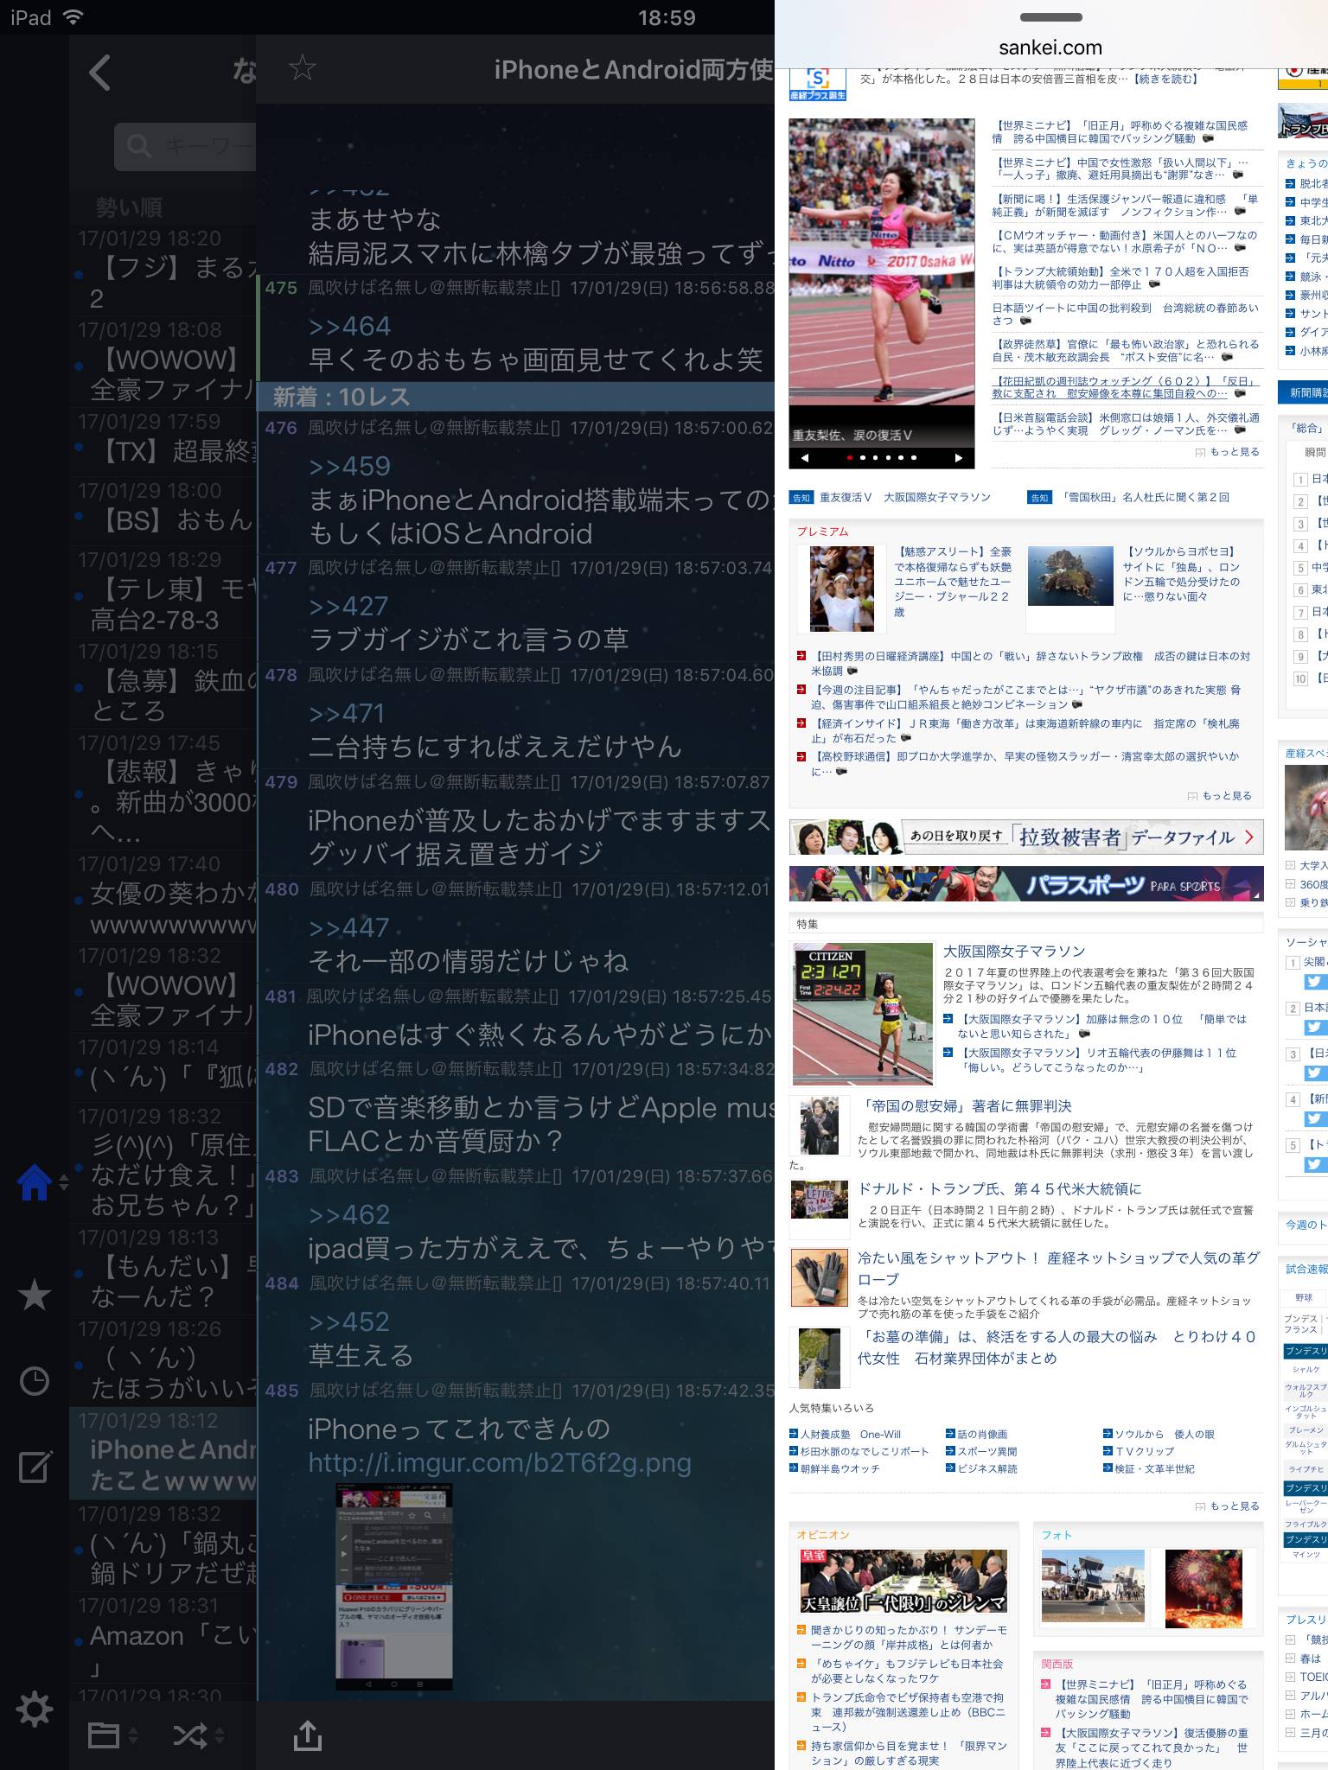
Task: Show the next slide in the Sankei photo carousel
Action: [958, 457]
